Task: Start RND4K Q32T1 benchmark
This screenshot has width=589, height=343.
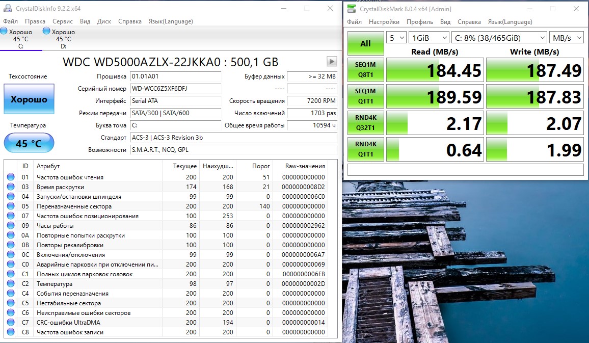Action: [x=365, y=122]
